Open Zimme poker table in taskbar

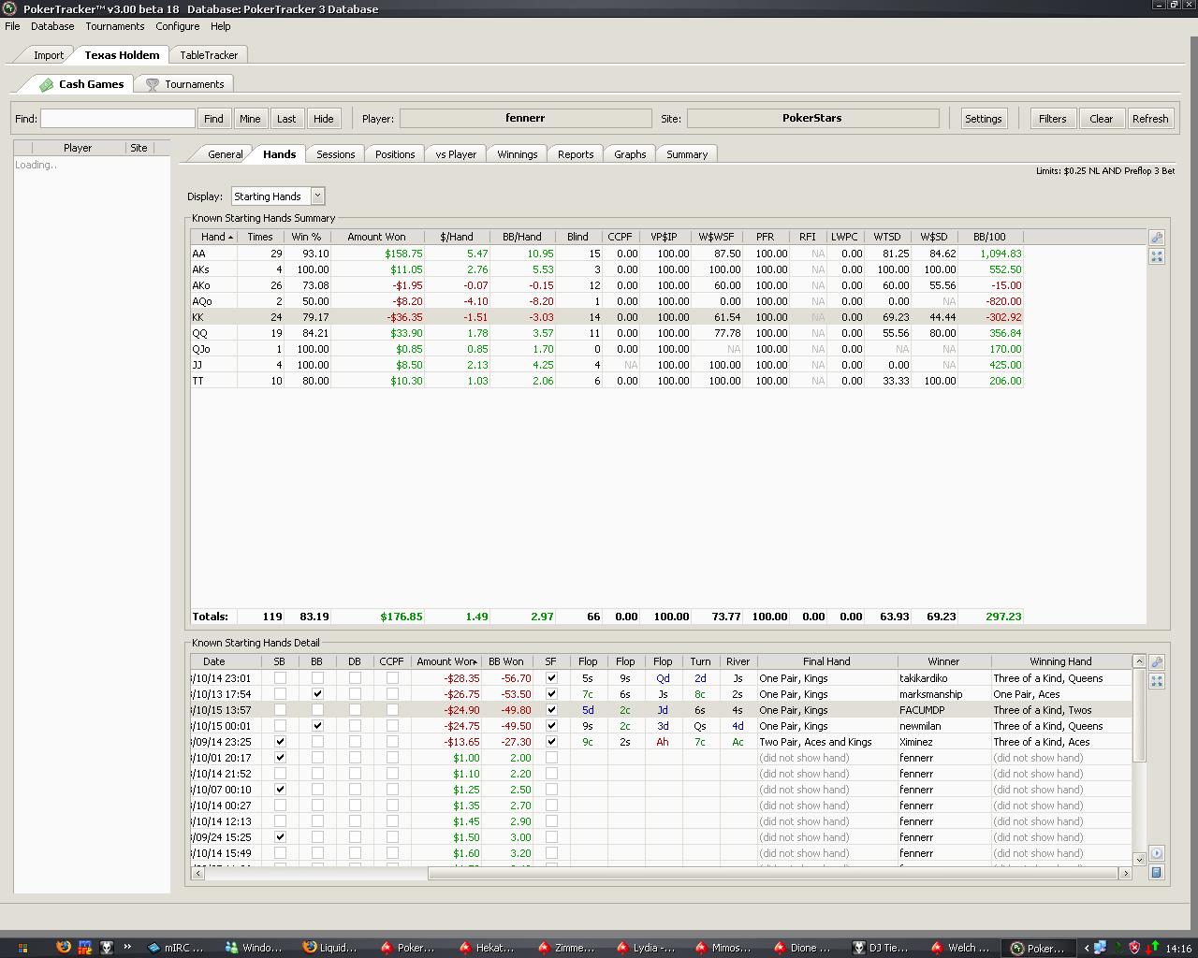566,948
